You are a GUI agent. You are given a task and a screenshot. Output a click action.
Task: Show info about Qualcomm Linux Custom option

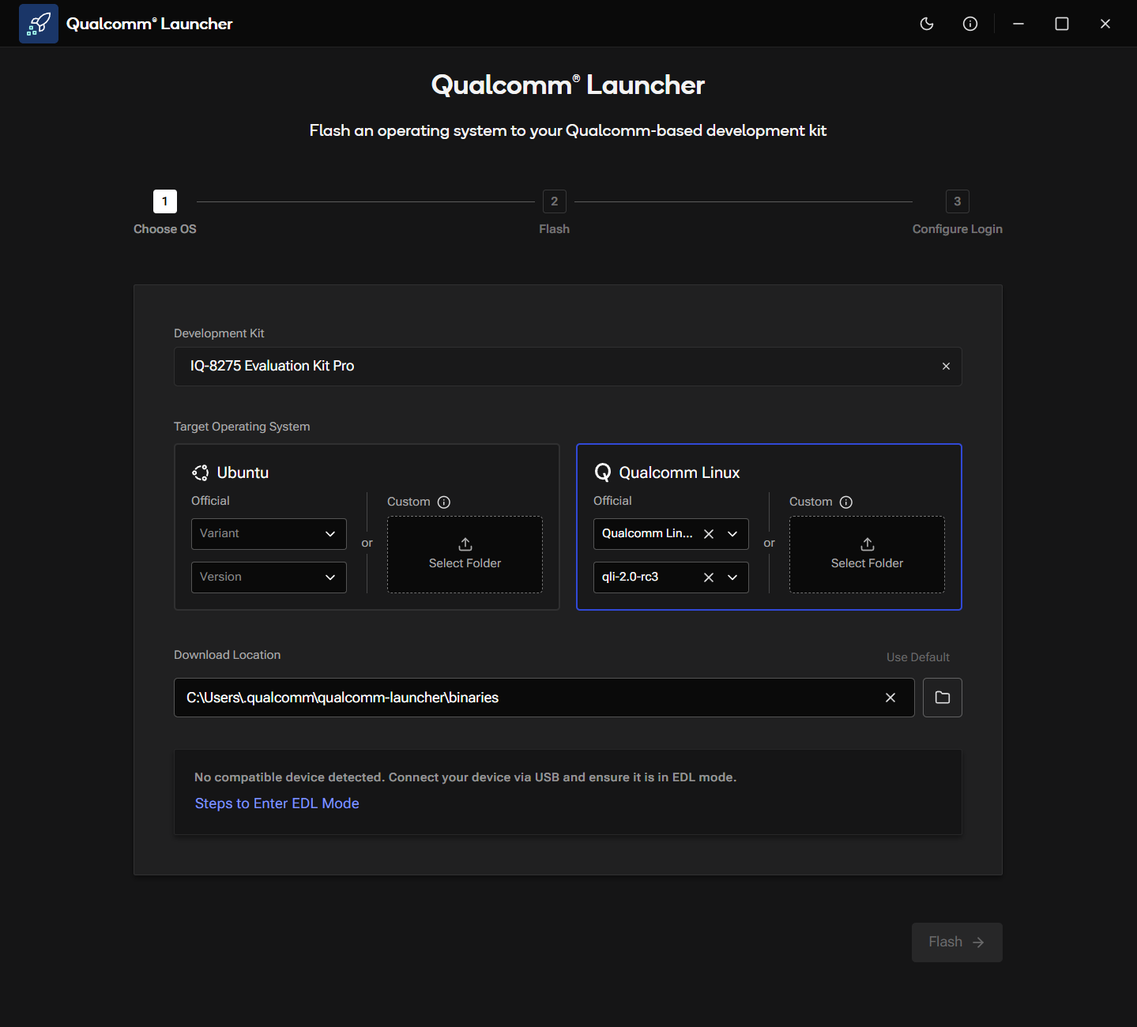pos(846,502)
